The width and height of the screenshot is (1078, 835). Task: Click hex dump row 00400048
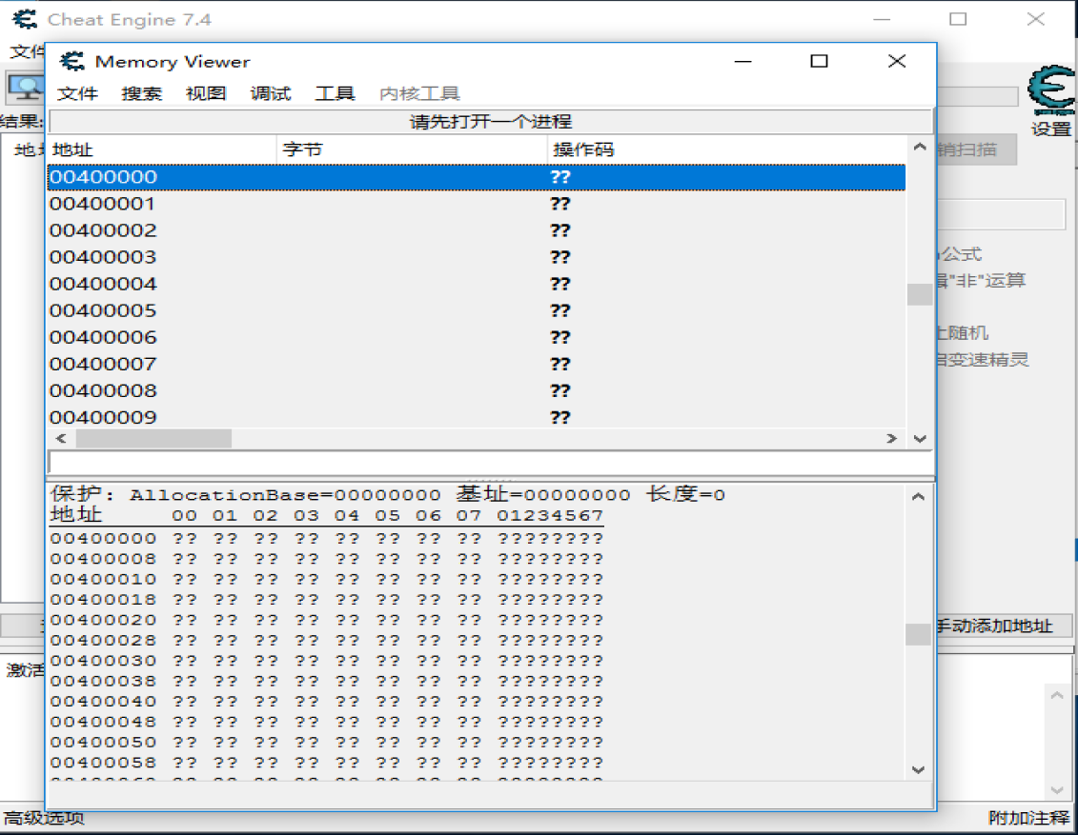coord(327,723)
